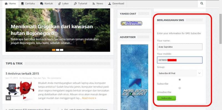
Task: Click the RSS icon beside News
Action: 94,4
